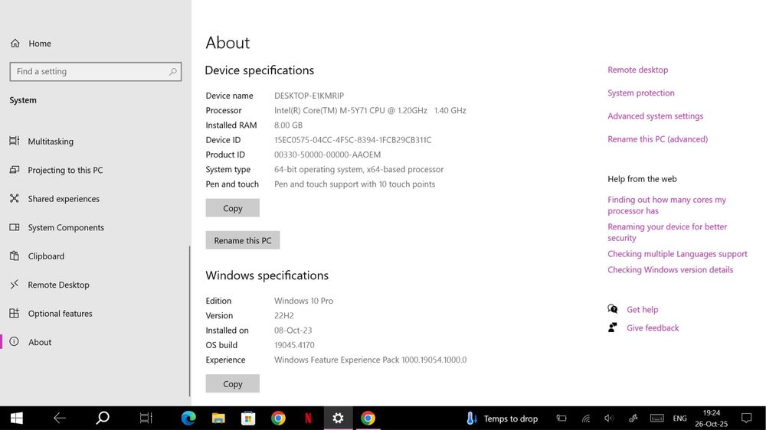Open the first Chrome taskbar icon
Viewport: 766px width, 430px height.
278,419
